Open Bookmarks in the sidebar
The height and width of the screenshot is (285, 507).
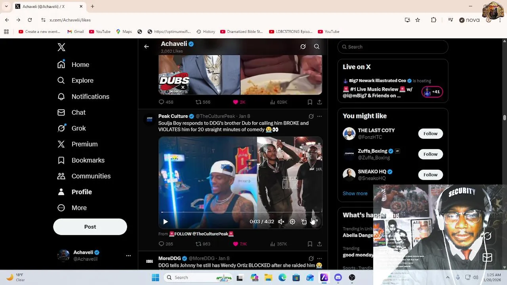tap(81, 160)
